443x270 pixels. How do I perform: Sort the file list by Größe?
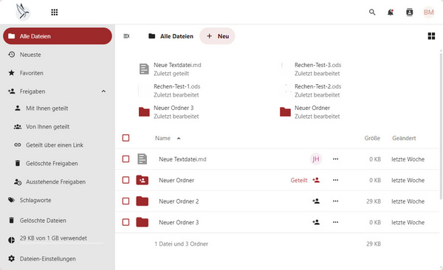[x=372, y=138]
